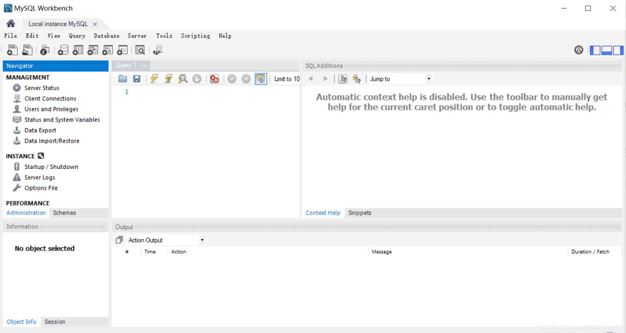The height and width of the screenshot is (333, 626).
Task: Open the object inspector toolbar icon
Action: coord(45,50)
